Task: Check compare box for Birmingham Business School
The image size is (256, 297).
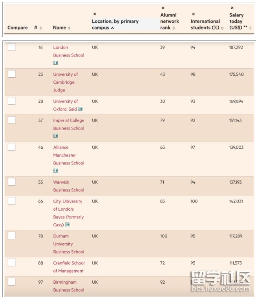Action: (x=12, y=282)
